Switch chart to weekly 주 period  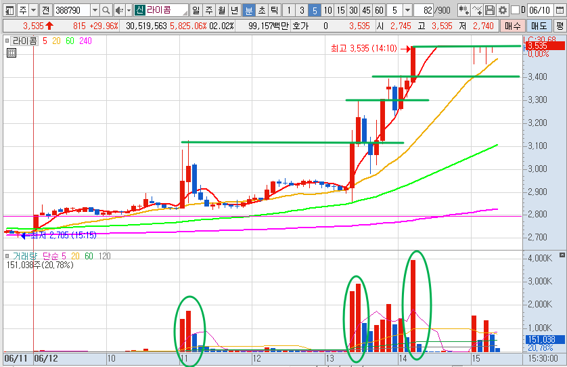pyautogui.click(x=209, y=10)
